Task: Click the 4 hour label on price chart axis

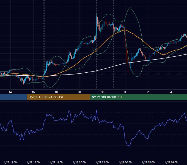Action: point(171,92)
